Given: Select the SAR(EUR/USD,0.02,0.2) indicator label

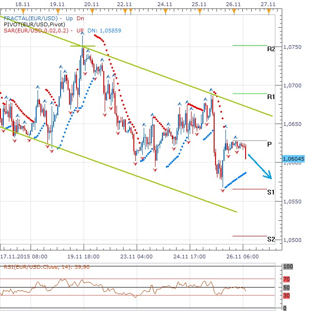Looking at the screenshot, I should pos(39,30).
